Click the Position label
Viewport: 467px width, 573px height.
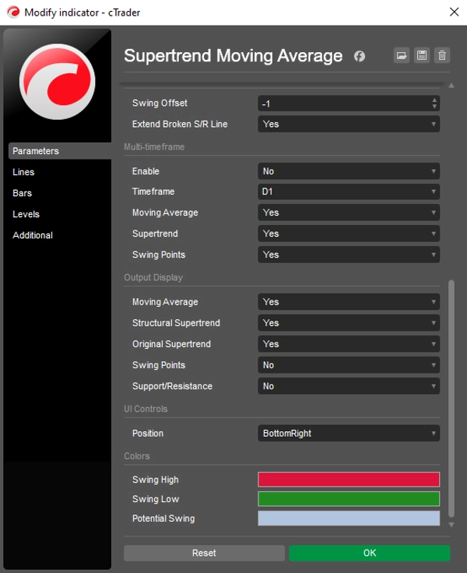[148, 434]
